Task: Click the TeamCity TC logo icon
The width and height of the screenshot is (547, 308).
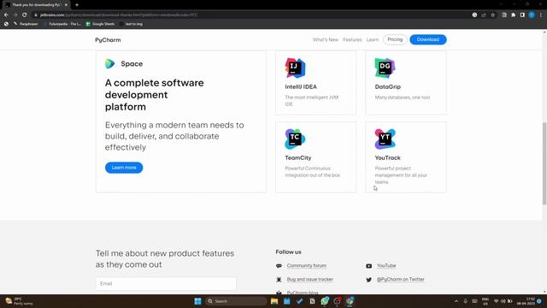Action: point(295,139)
